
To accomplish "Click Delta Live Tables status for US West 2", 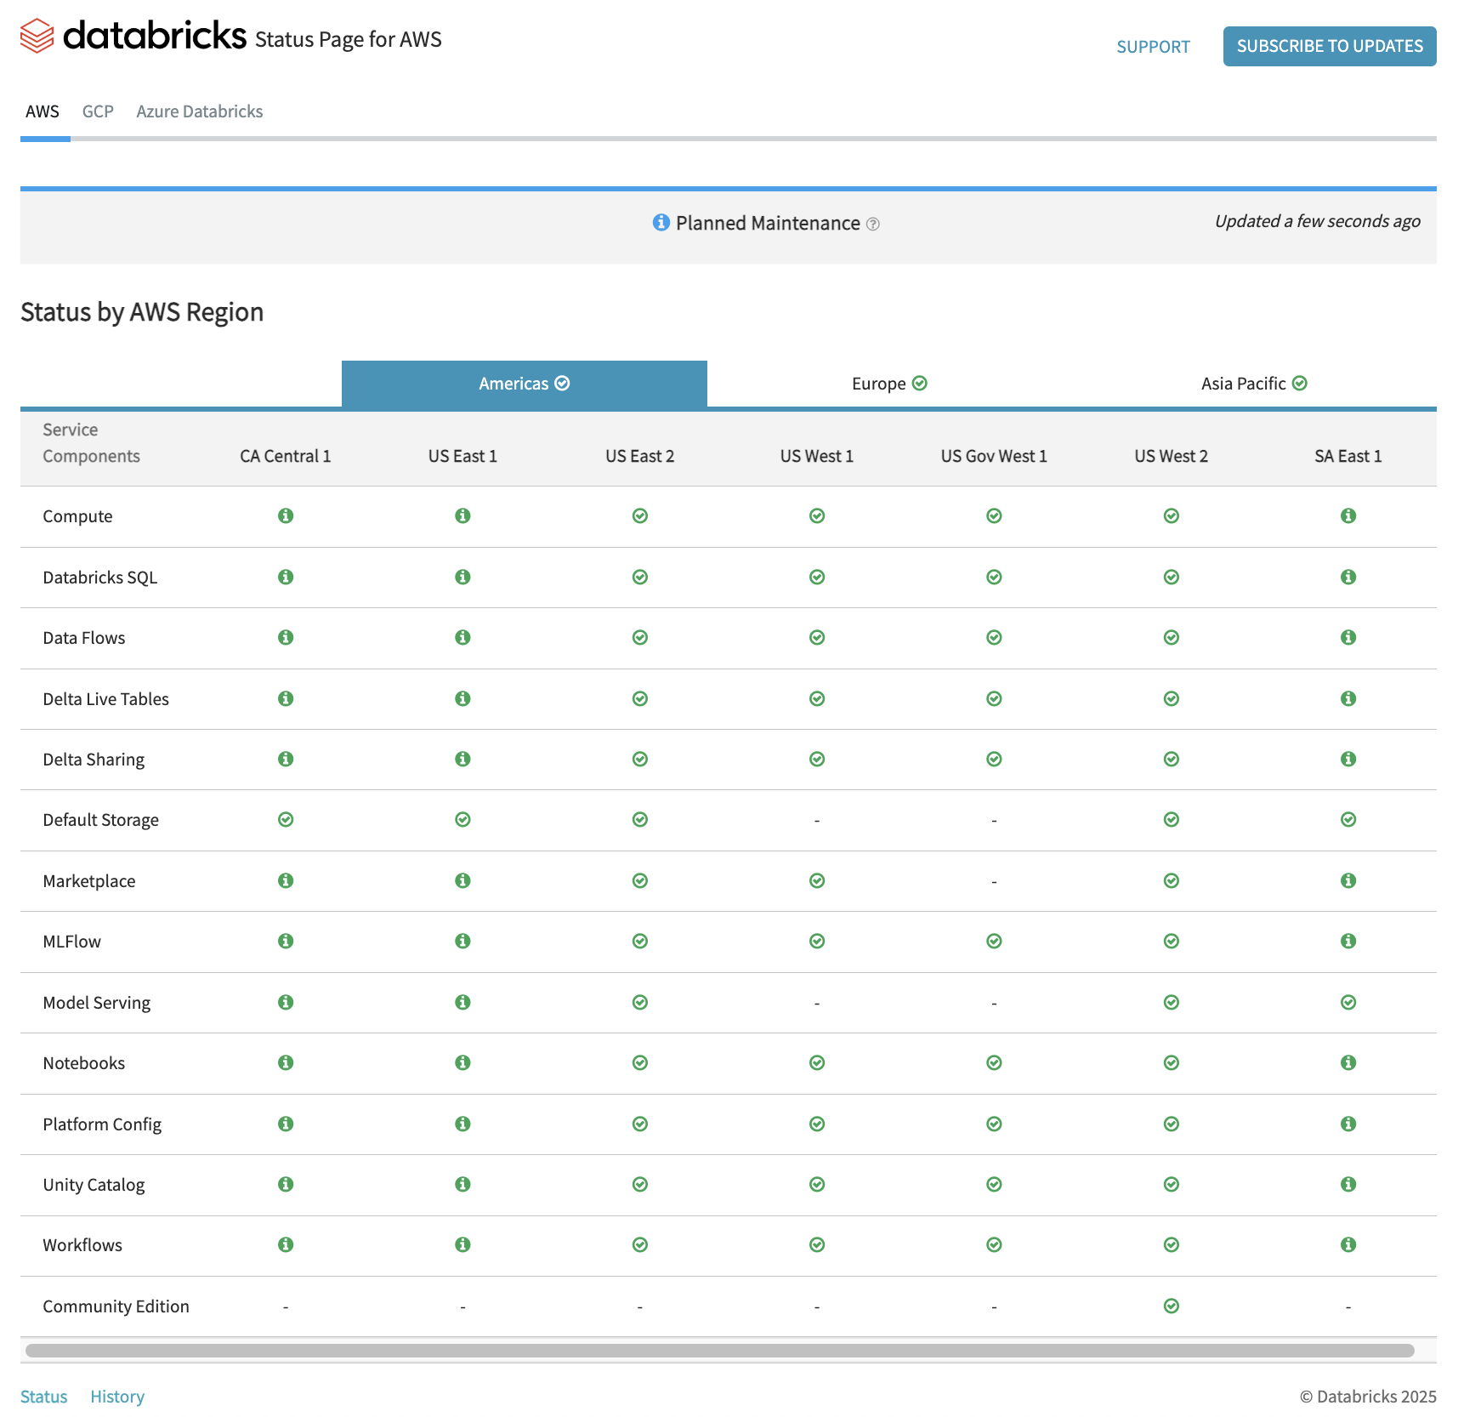I will click(x=1172, y=698).
